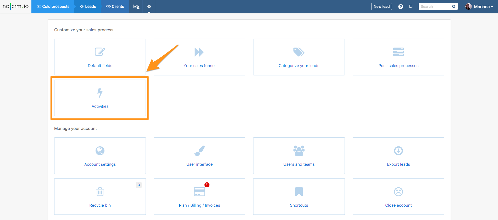This screenshot has width=498, height=220.
Task: Click the paintbrush User interface icon
Action: (x=200, y=151)
